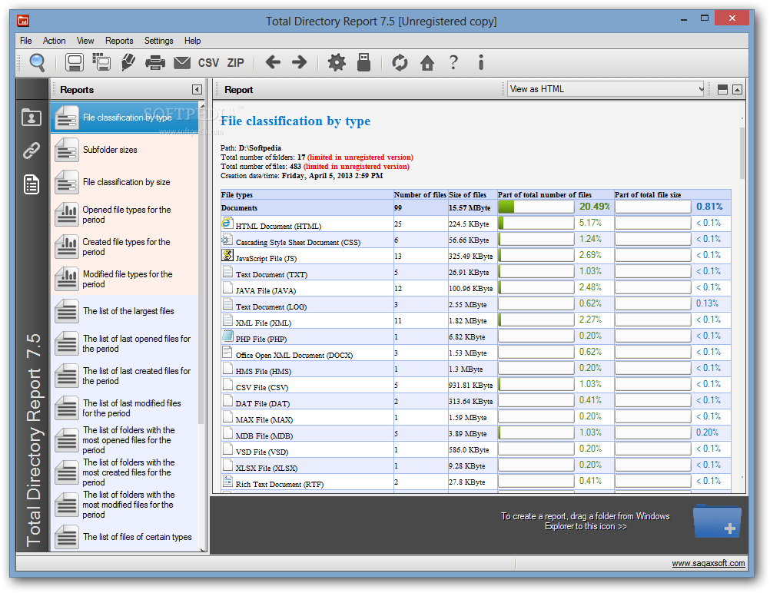Viewport: 770px width, 593px height.
Task: Click the Documents category row
Action: tap(476, 207)
